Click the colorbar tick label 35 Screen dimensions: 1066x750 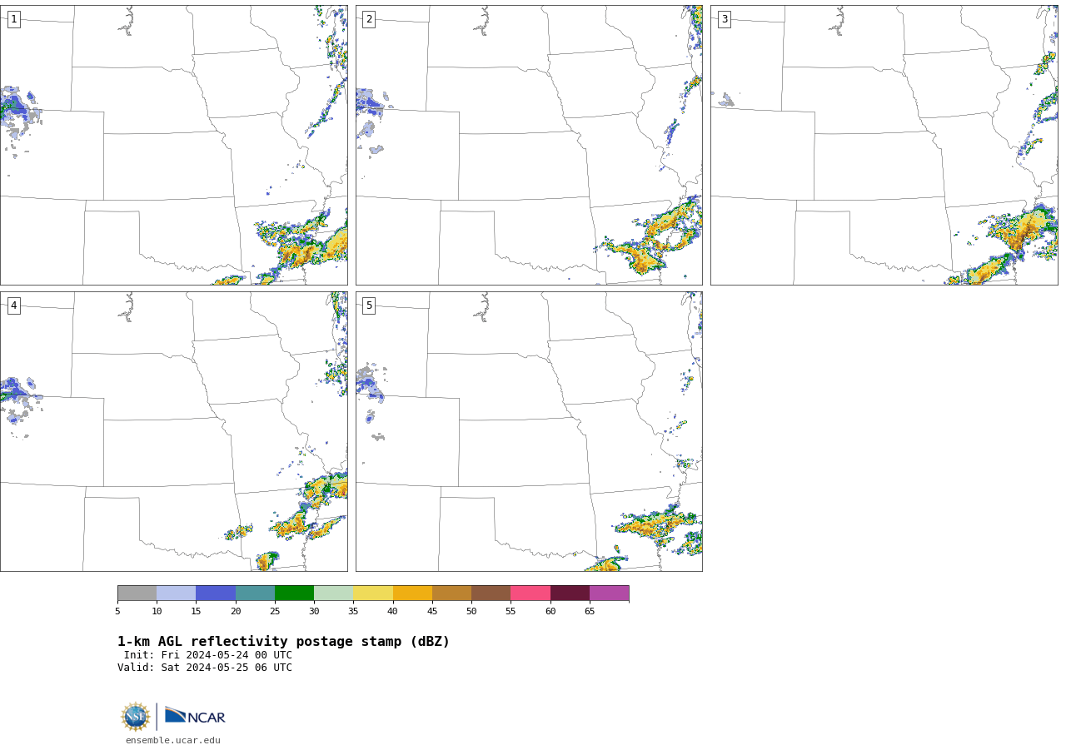pos(353,612)
